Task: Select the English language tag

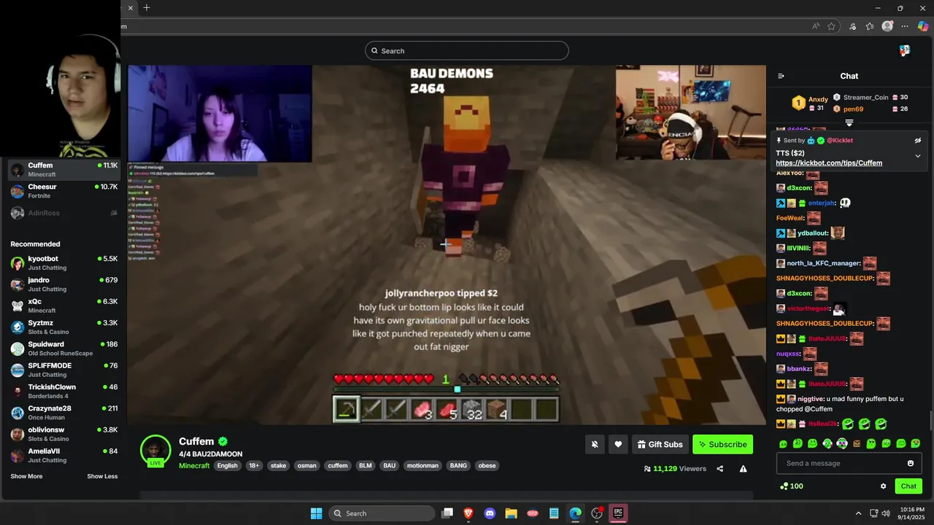Action: click(x=227, y=465)
